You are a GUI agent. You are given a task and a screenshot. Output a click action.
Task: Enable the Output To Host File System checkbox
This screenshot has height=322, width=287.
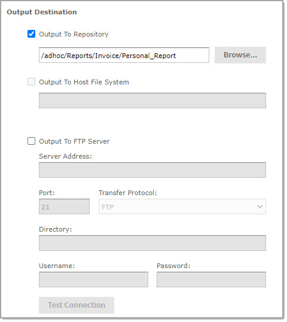click(31, 82)
